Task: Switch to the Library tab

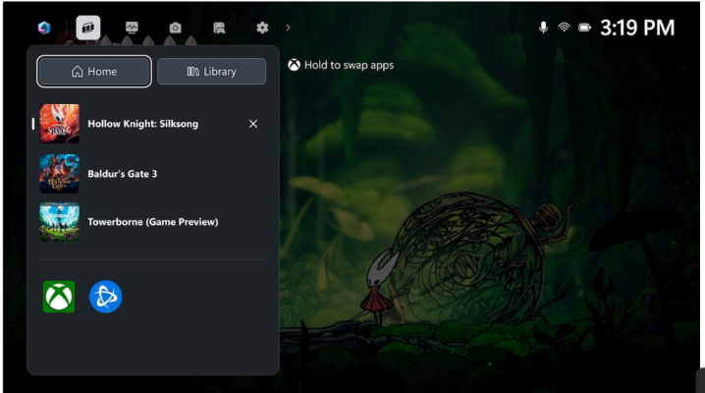Action: pyautogui.click(x=211, y=72)
